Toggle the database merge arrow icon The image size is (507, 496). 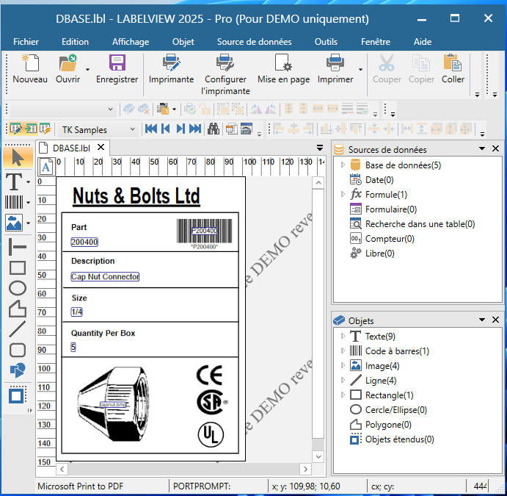coord(31,129)
